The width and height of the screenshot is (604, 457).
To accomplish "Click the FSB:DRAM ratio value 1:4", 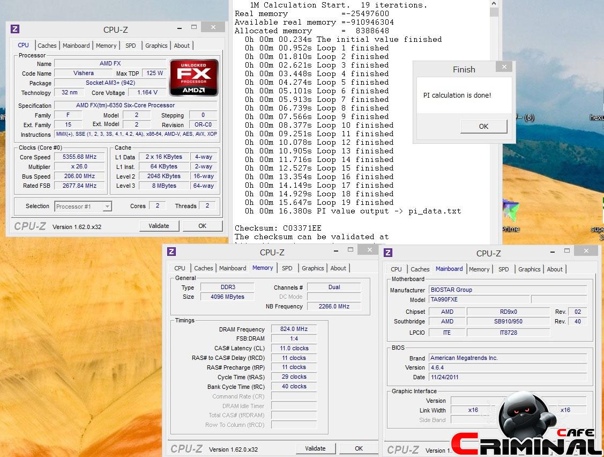I will point(294,338).
